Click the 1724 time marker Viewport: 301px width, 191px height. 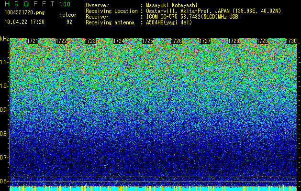119,41
